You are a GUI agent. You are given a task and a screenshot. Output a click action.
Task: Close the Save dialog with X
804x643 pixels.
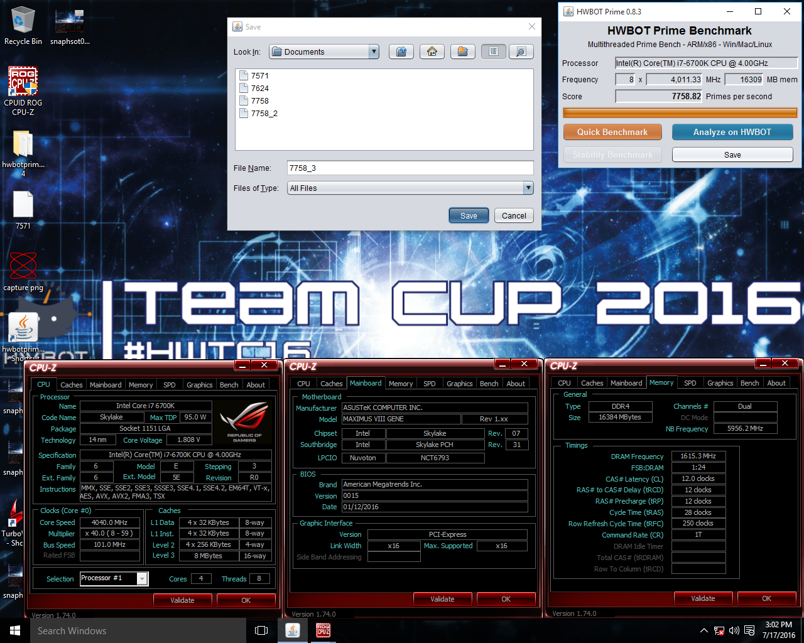click(532, 26)
